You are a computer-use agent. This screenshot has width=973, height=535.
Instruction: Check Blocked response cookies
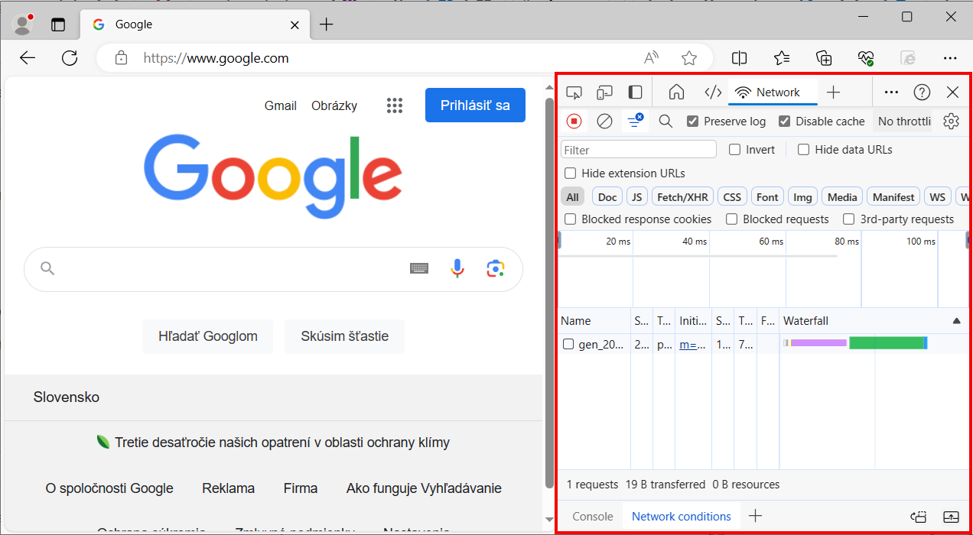570,219
